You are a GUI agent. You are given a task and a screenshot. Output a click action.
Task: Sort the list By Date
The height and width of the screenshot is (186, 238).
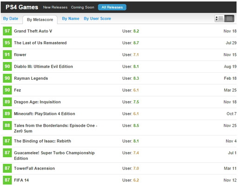click(x=11, y=19)
